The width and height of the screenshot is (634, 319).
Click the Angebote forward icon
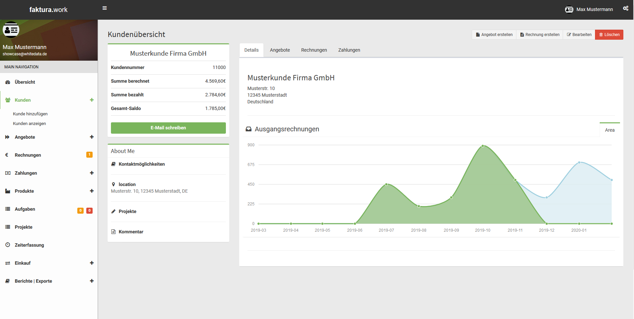click(x=8, y=137)
